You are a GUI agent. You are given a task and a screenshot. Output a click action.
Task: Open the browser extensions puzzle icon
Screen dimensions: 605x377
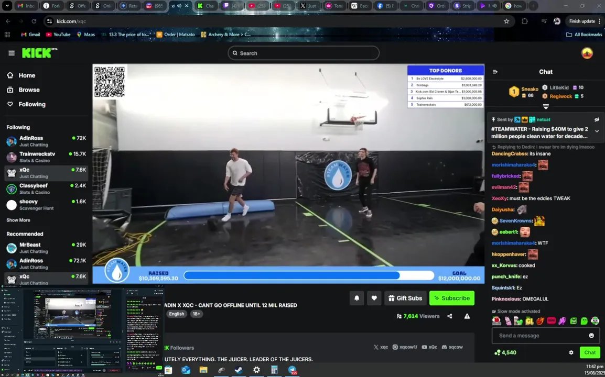coord(525,21)
